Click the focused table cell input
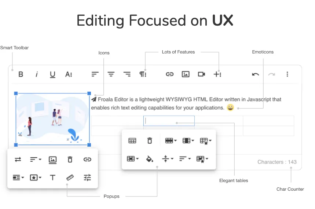The image size is (315, 209). coord(169,121)
